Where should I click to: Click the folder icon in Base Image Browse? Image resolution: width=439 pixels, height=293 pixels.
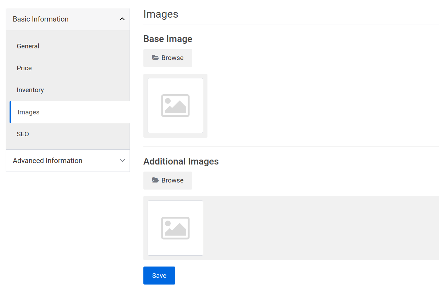[x=156, y=58]
